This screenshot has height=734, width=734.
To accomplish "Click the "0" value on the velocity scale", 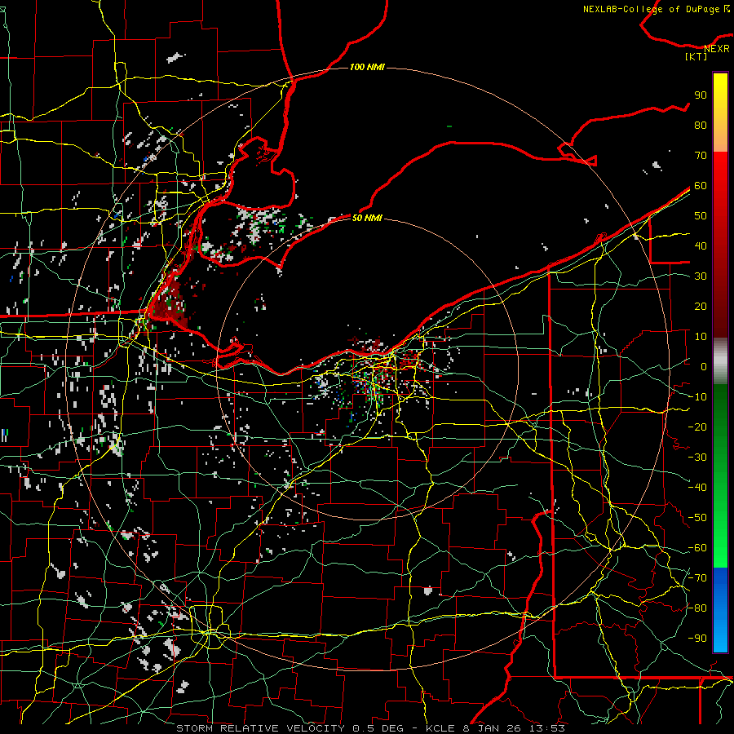I will [x=704, y=367].
